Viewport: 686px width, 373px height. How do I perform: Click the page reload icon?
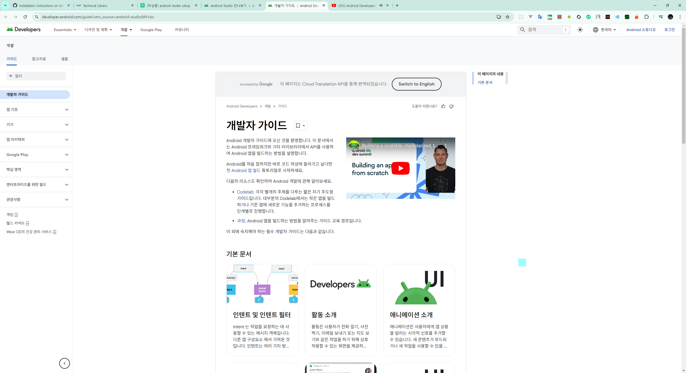pyautogui.click(x=25, y=17)
